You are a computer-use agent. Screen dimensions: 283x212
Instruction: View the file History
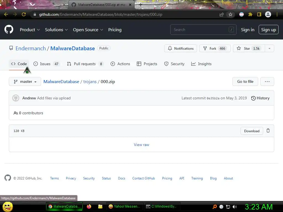pos(260,98)
